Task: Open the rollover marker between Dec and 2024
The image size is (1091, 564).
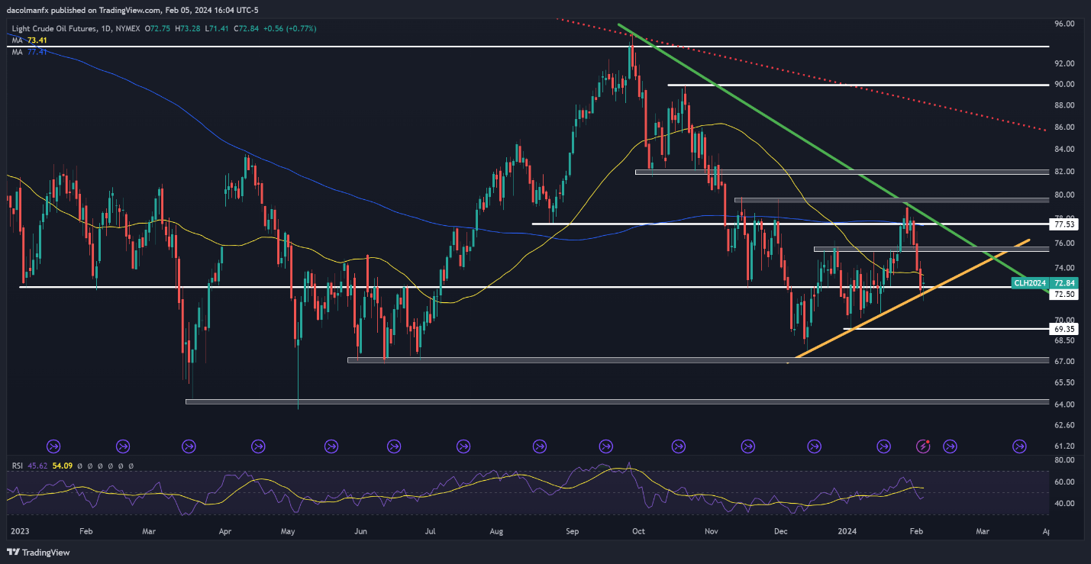Action: point(815,445)
